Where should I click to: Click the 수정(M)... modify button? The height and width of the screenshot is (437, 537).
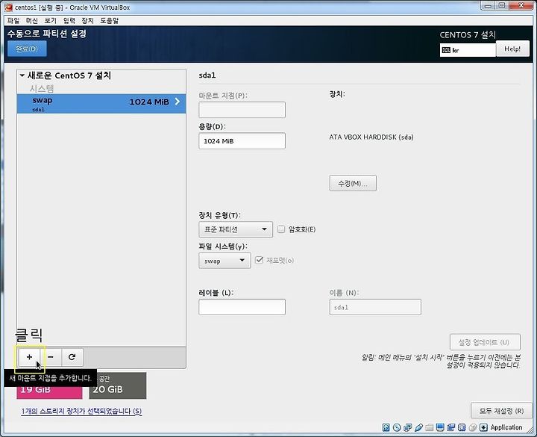pos(353,183)
